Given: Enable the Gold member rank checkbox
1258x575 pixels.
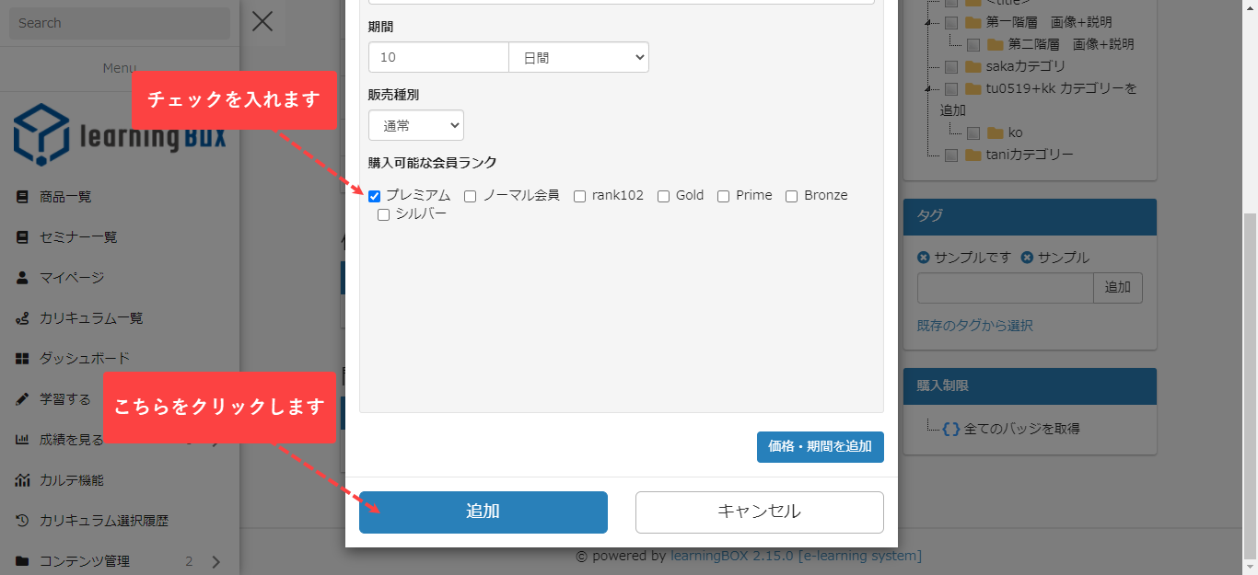Looking at the screenshot, I should (663, 196).
